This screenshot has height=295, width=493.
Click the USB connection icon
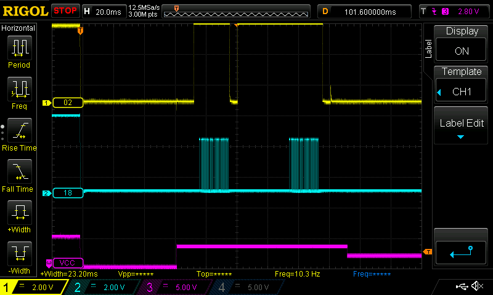462,286
